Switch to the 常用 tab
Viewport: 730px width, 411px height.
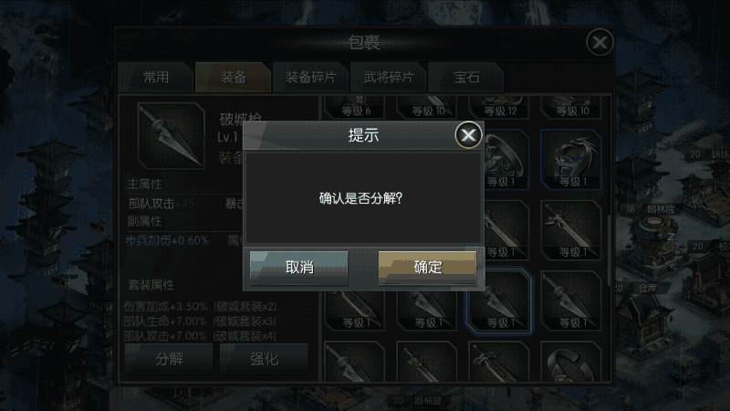(x=155, y=77)
